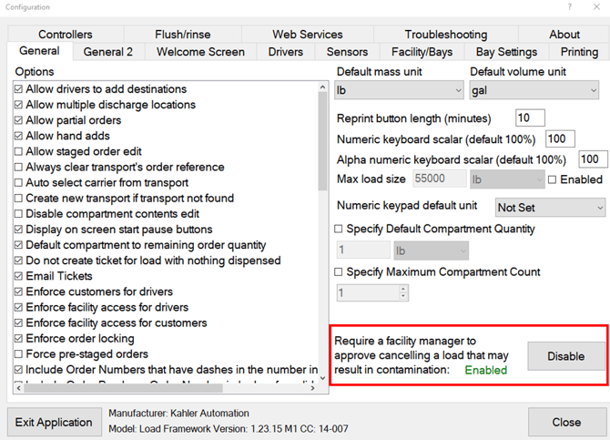
Task: Toggle Allow partial orders checkbox
Action: pyautogui.click(x=19, y=120)
